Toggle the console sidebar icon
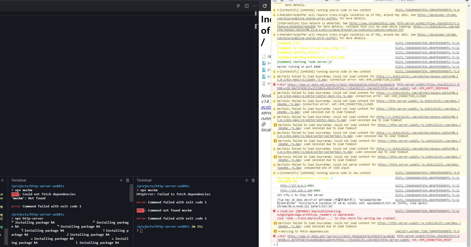The image size is (471, 247). point(275,1)
